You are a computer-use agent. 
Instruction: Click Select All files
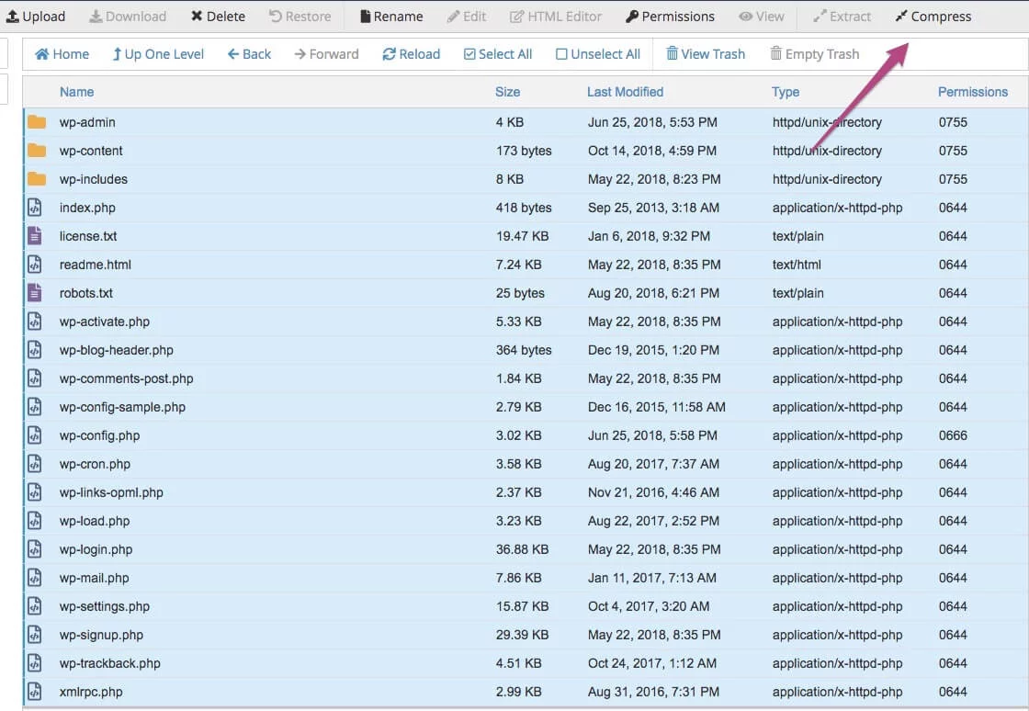pyautogui.click(x=497, y=54)
